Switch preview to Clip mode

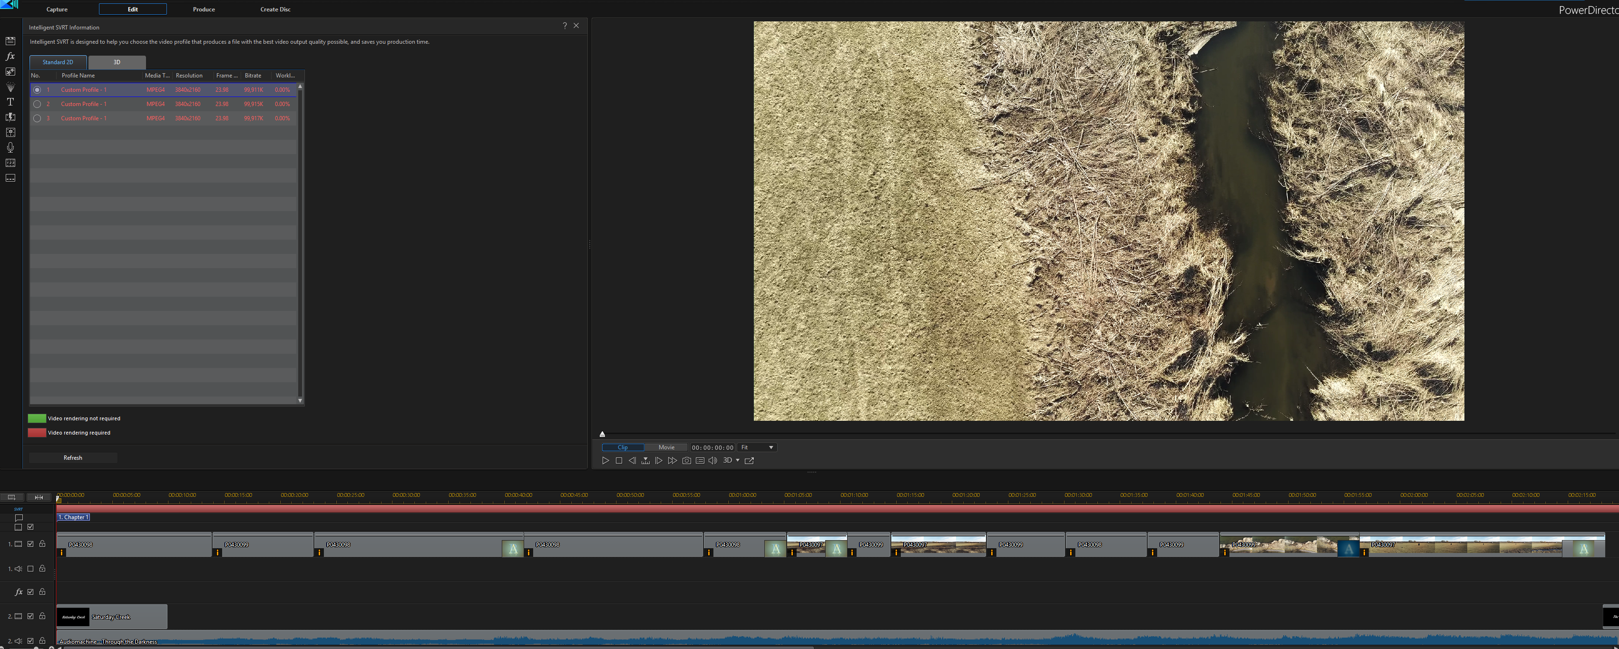pos(622,447)
